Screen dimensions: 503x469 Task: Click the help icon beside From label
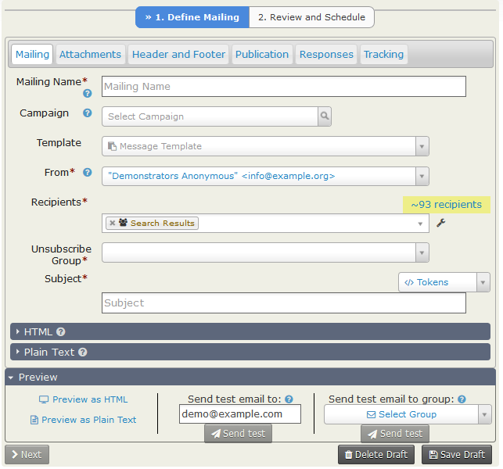point(88,173)
